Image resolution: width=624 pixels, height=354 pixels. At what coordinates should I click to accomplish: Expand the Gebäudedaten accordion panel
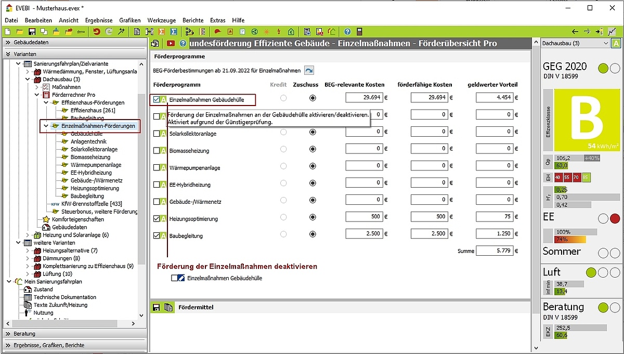pos(74,42)
